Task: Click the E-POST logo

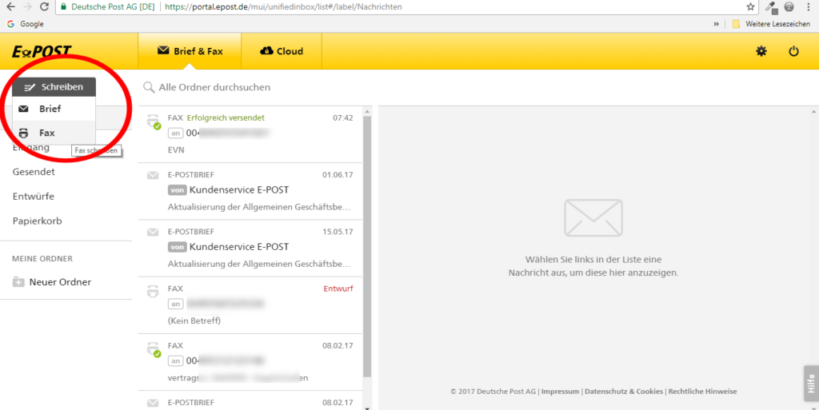Action: click(42, 51)
